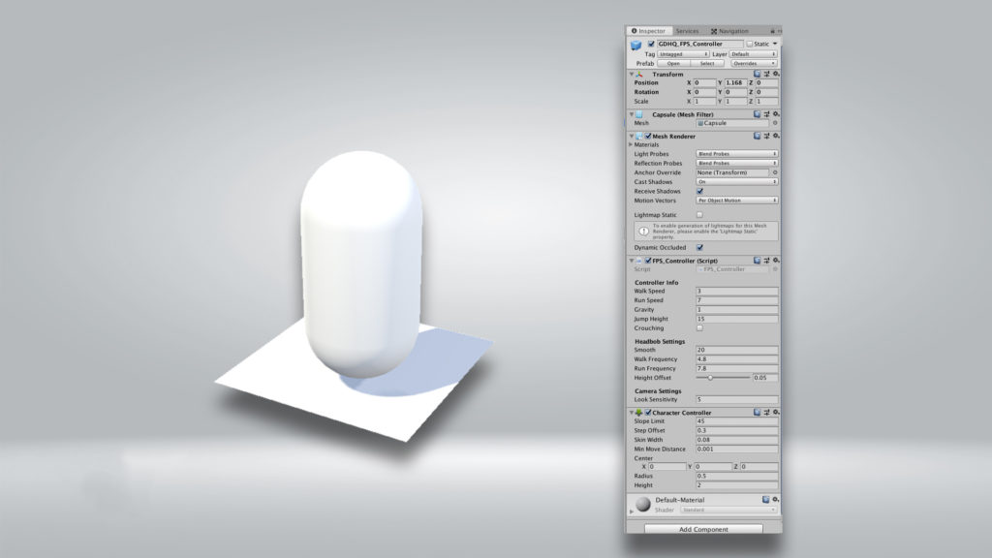Click the FPS_Controller script component icon

(x=640, y=261)
